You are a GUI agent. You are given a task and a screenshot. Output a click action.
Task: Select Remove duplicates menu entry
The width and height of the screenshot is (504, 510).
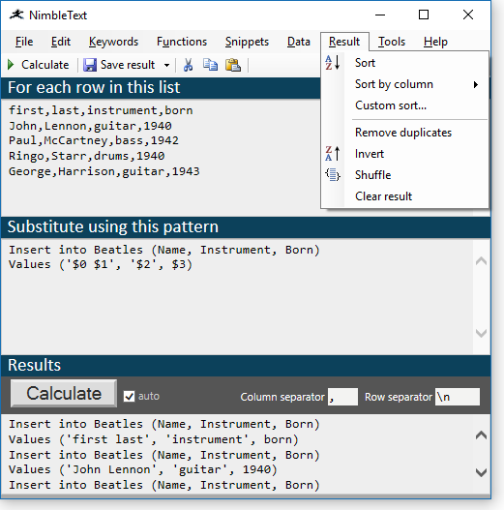tap(404, 133)
